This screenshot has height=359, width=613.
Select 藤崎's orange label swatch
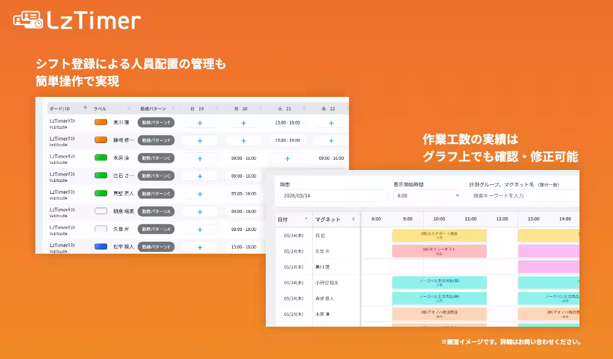coord(101,140)
